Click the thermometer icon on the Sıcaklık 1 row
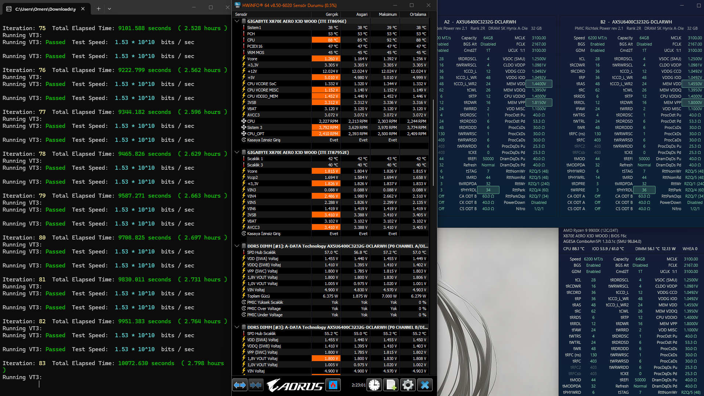Image resolution: width=704 pixels, height=396 pixels. point(243,159)
